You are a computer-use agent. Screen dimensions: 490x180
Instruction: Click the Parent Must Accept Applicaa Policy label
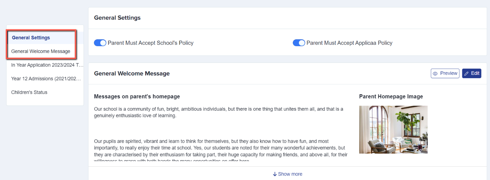[x=349, y=43]
